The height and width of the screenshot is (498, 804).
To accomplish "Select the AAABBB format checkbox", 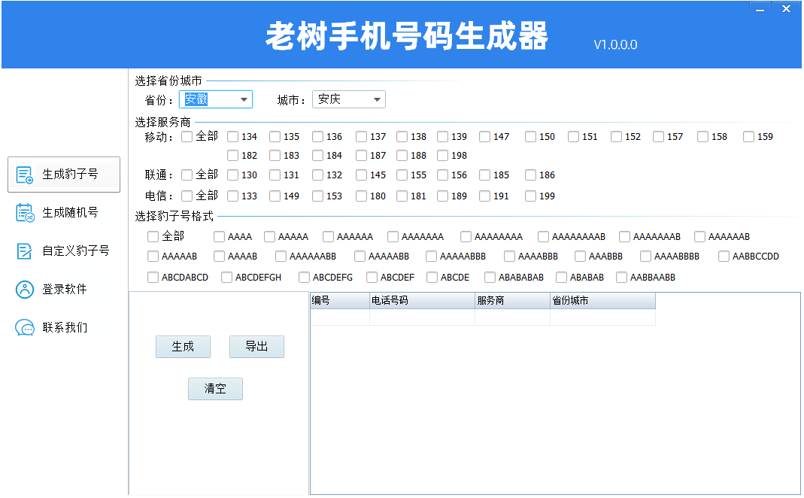I will click(580, 257).
